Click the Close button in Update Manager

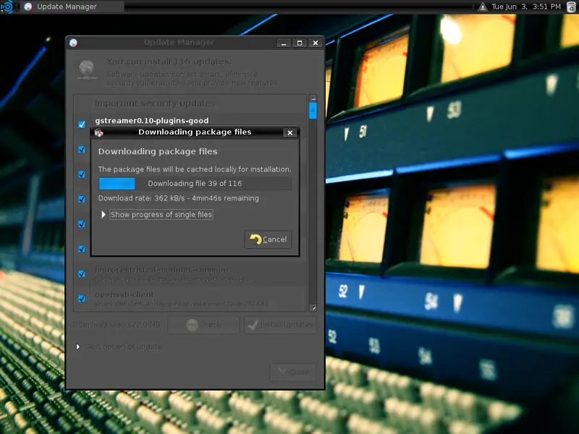[x=294, y=372]
